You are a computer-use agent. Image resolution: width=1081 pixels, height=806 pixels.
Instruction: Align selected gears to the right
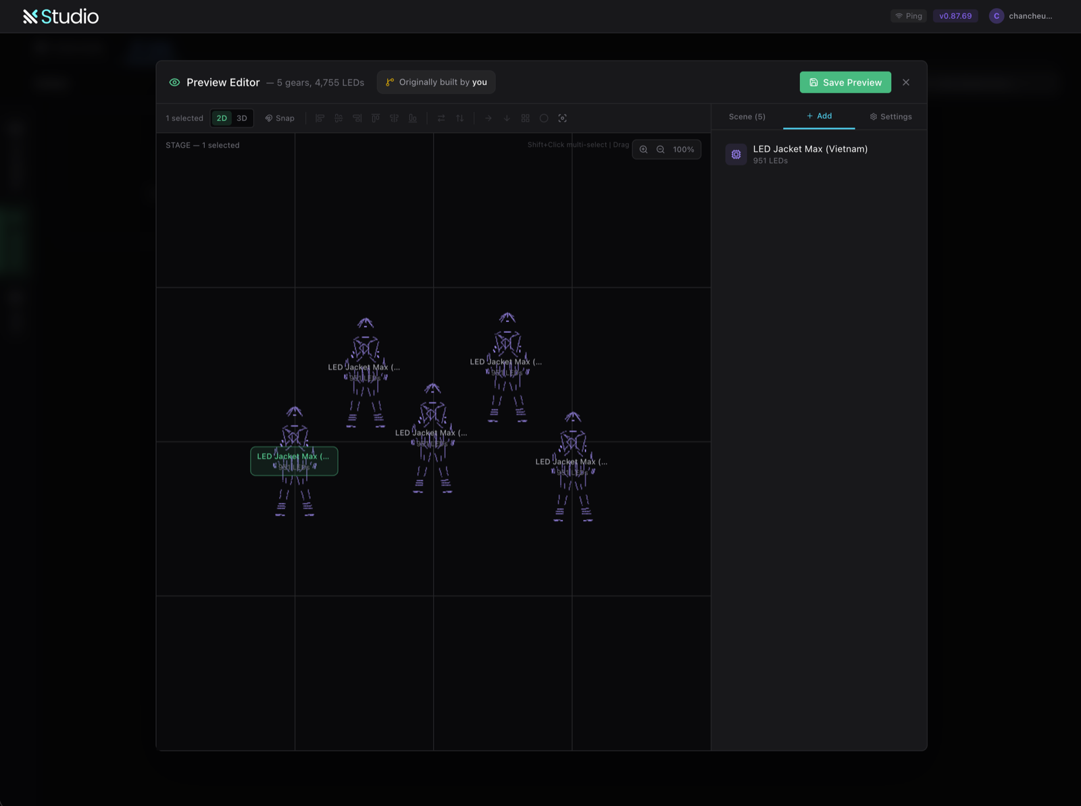[357, 118]
